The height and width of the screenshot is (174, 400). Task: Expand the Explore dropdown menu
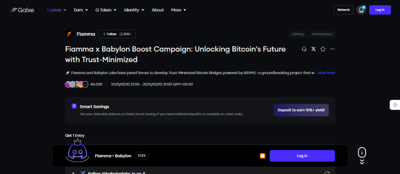[x=56, y=10]
